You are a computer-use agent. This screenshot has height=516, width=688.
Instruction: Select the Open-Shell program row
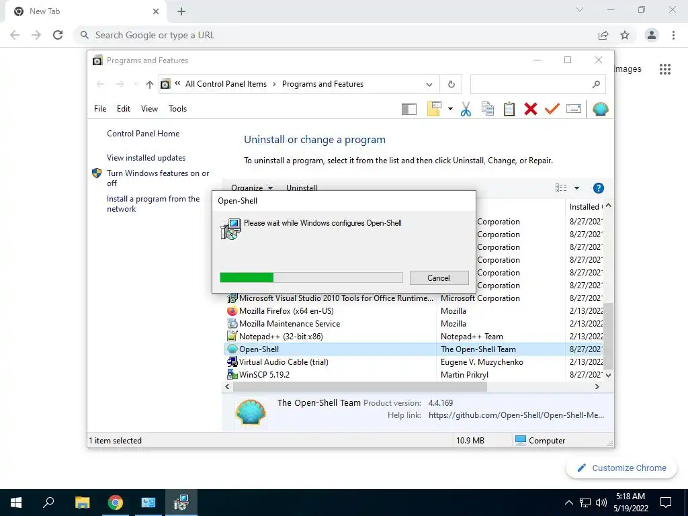pos(415,349)
